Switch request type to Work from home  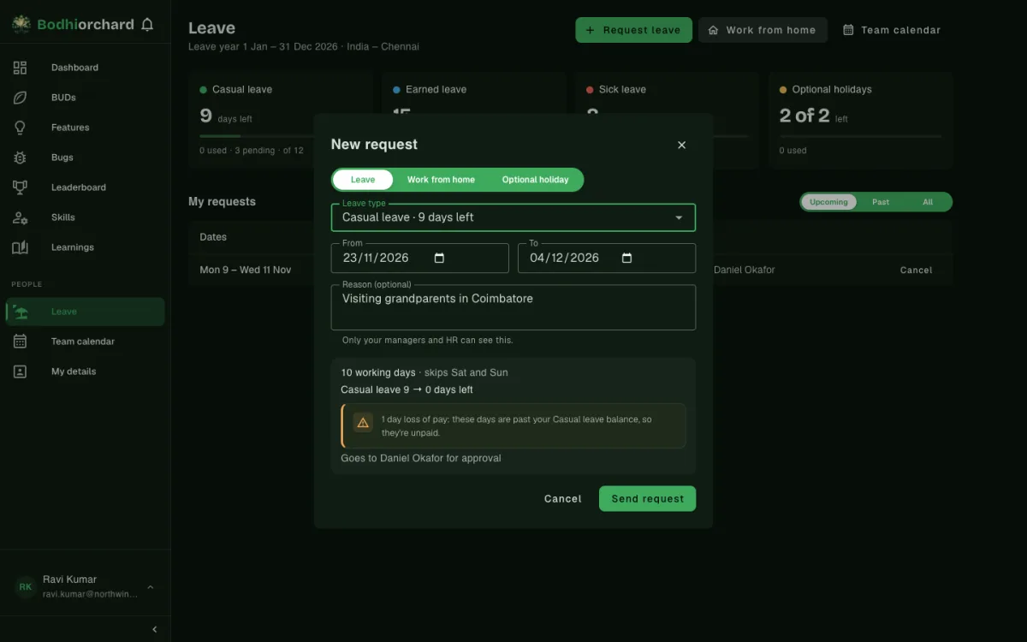(441, 180)
